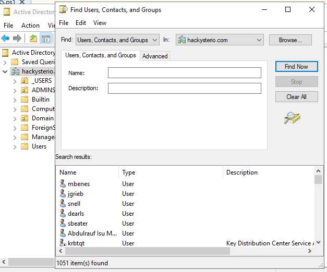Click the up-one-level folder toolbar icon
Screen dimensions: 327x272
point(33,39)
